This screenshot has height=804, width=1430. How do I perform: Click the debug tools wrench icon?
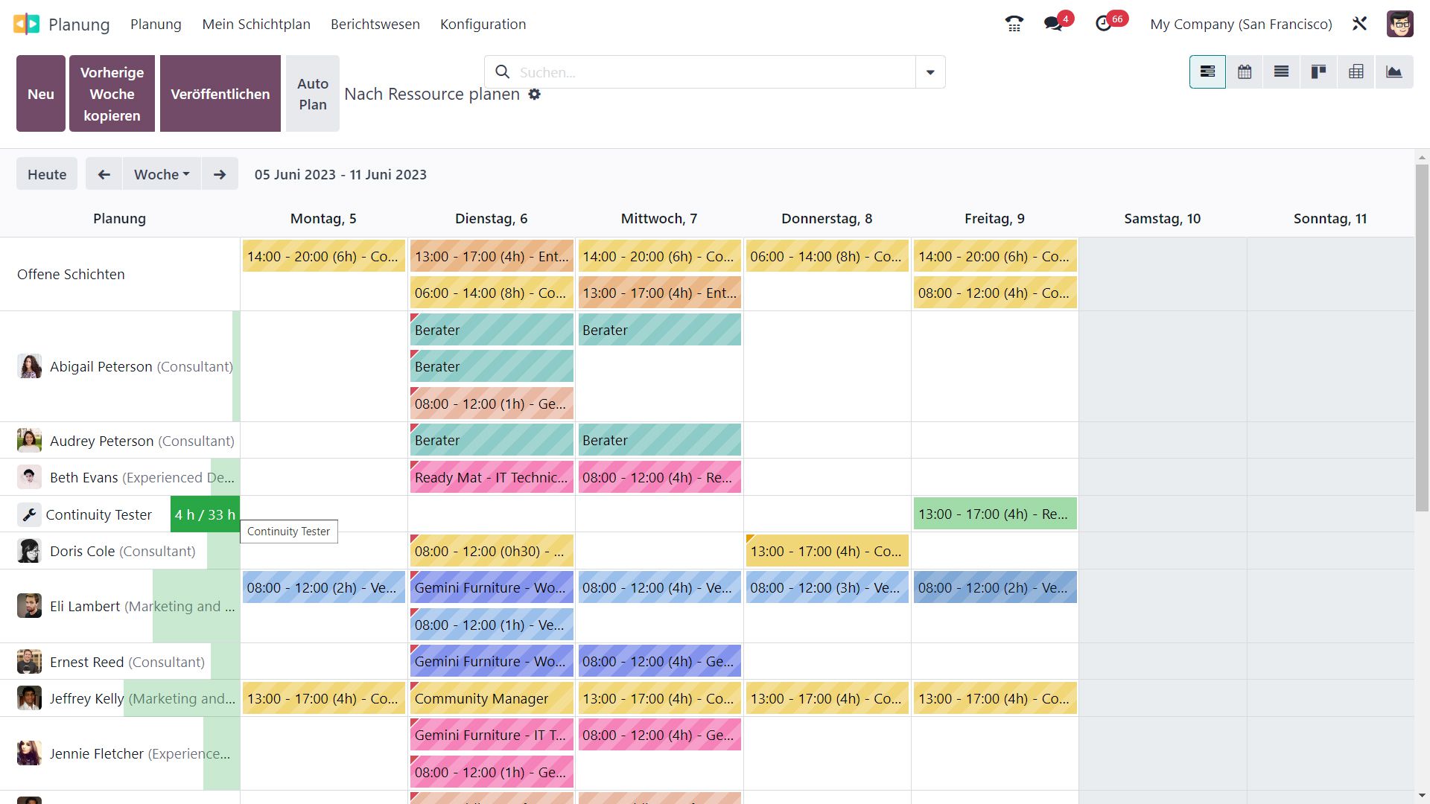[x=1359, y=24]
